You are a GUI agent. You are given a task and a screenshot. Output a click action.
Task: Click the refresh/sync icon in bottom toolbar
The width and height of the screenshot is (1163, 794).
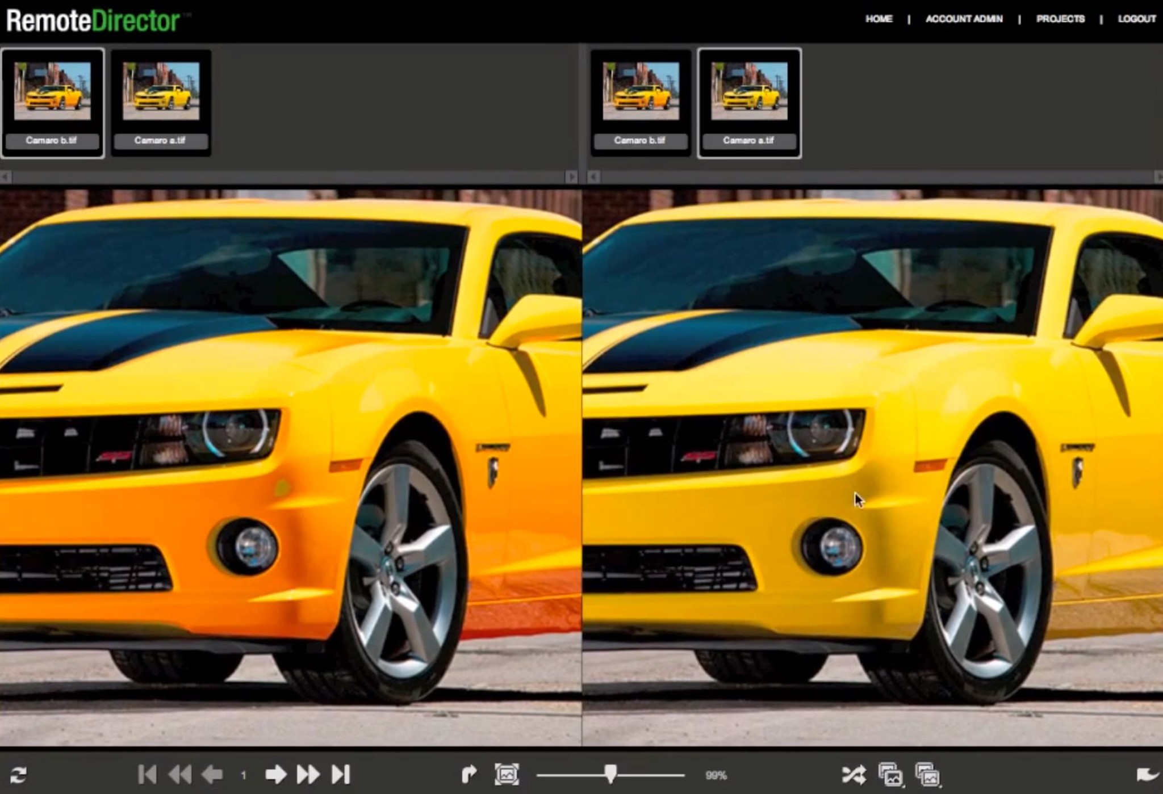pos(18,775)
